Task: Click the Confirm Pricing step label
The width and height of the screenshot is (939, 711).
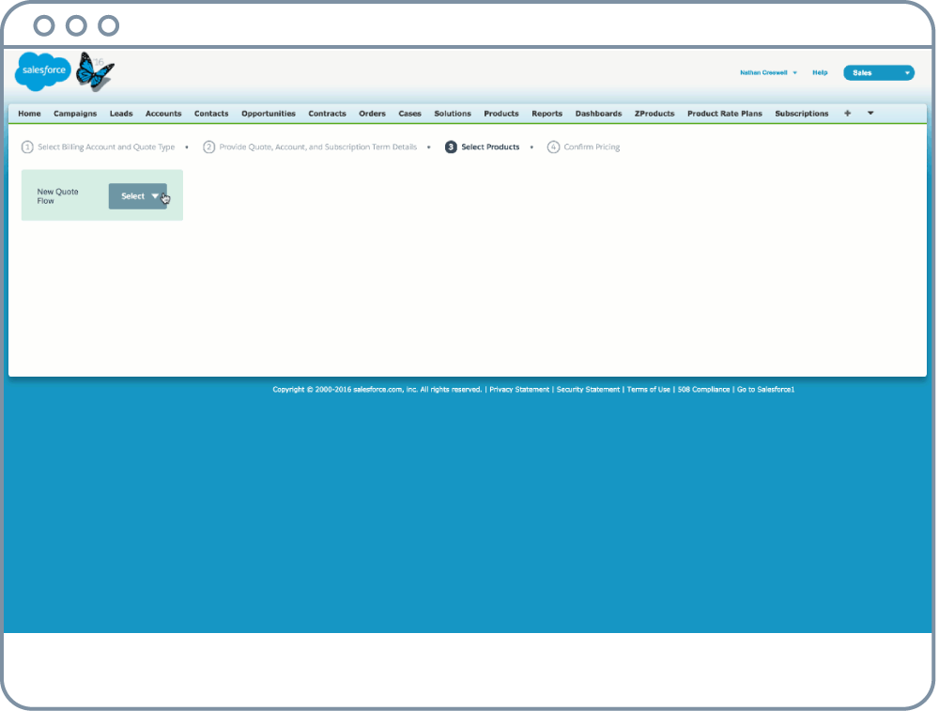Action: click(592, 147)
